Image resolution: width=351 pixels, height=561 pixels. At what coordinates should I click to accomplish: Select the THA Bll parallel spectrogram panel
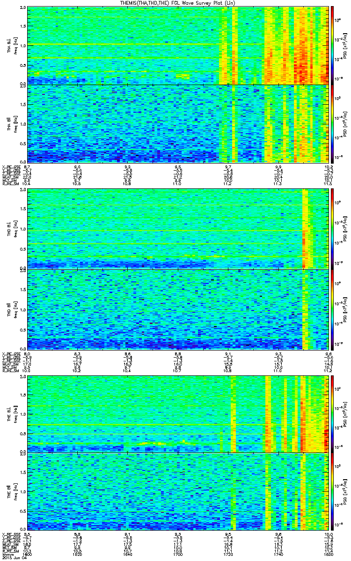pyautogui.click(x=178, y=123)
